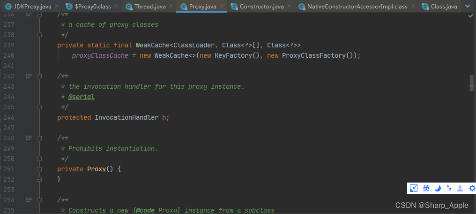Switch to the JDKProxy.java tab
The width and height of the screenshot is (476, 214).
pos(32,6)
